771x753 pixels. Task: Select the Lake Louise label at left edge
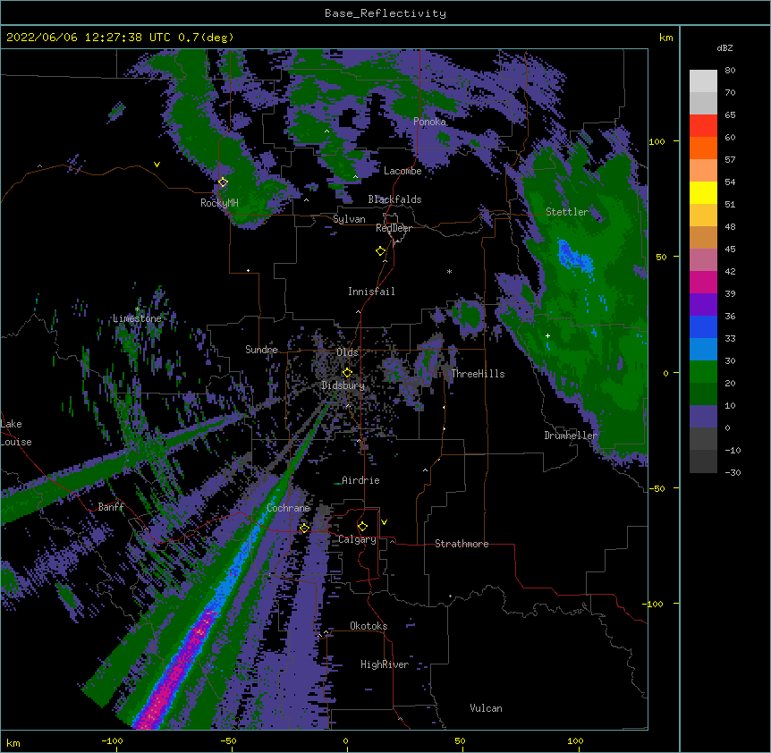16,433
